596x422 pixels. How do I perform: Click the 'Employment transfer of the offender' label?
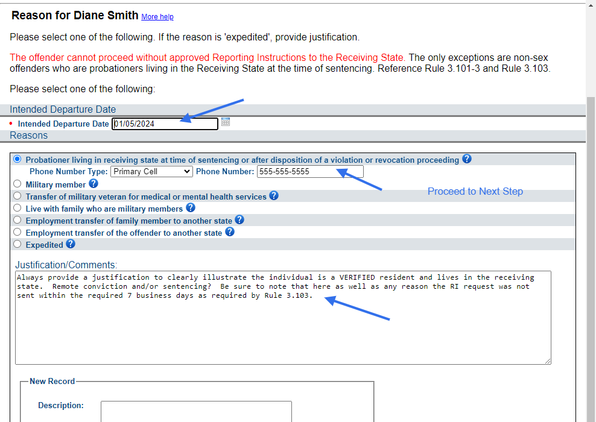124,233
